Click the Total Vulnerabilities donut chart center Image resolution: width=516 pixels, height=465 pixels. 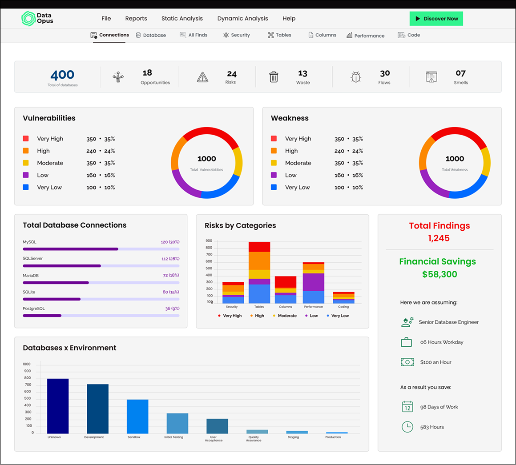[x=207, y=163]
